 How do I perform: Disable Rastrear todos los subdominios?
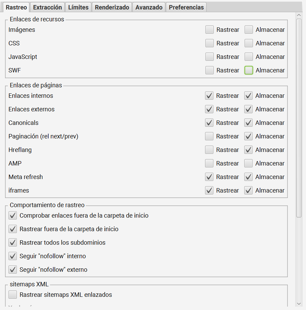click(x=12, y=242)
